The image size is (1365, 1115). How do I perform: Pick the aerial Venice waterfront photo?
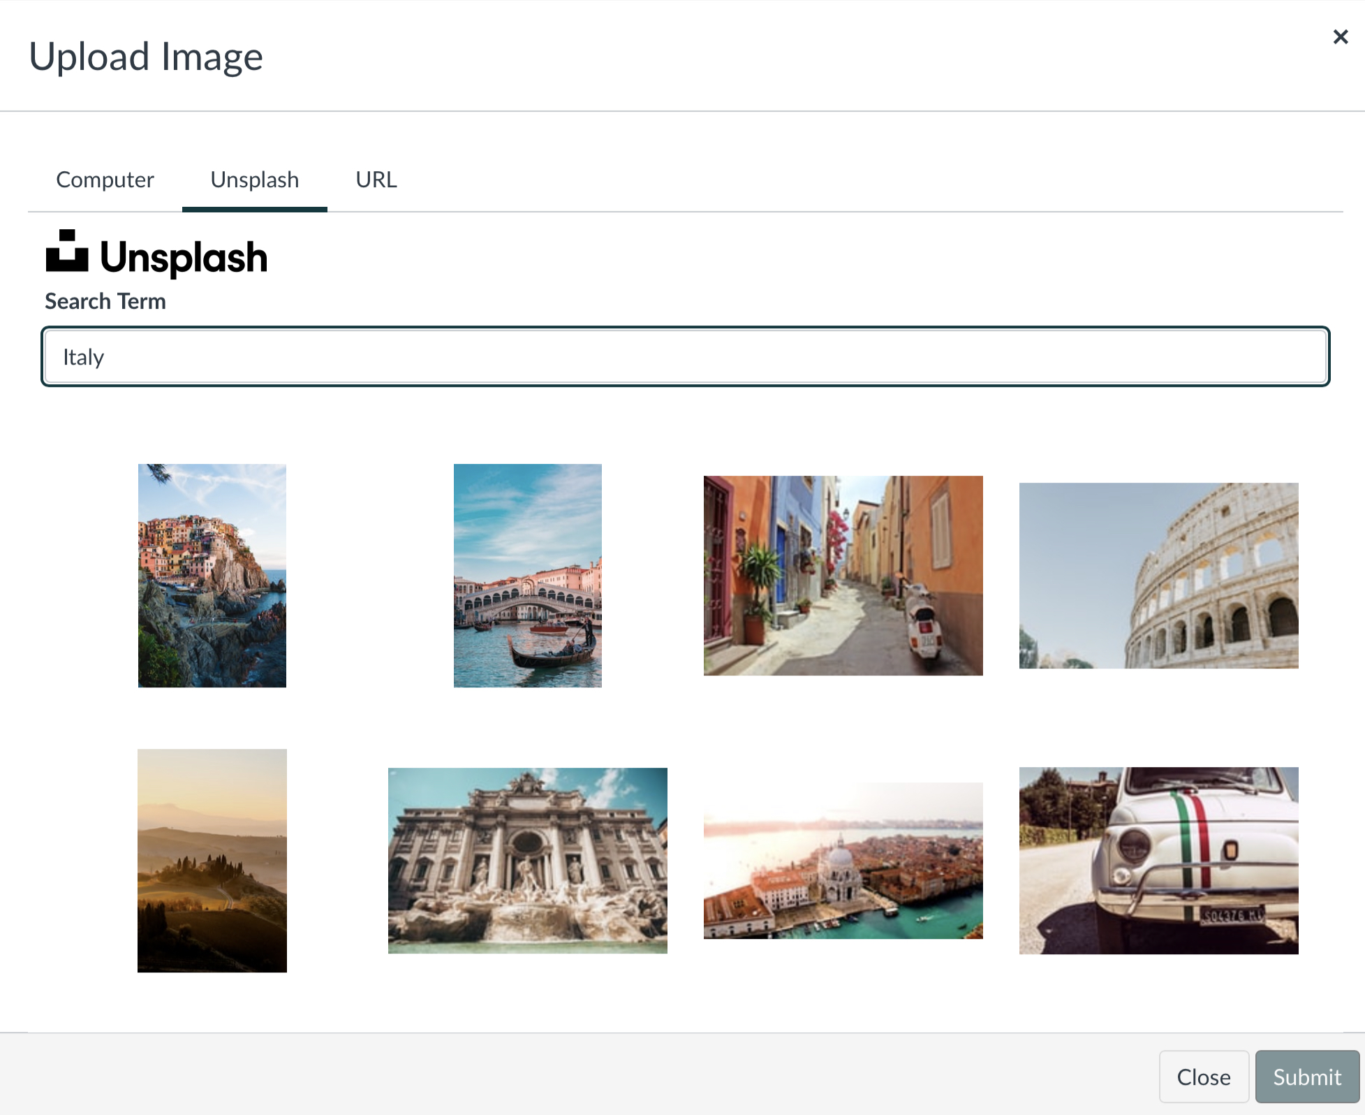843,860
